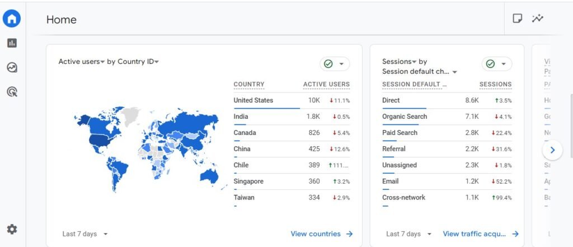573x247 pixels.
Task: Click the notes icon at top right
Action: [518, 18]
